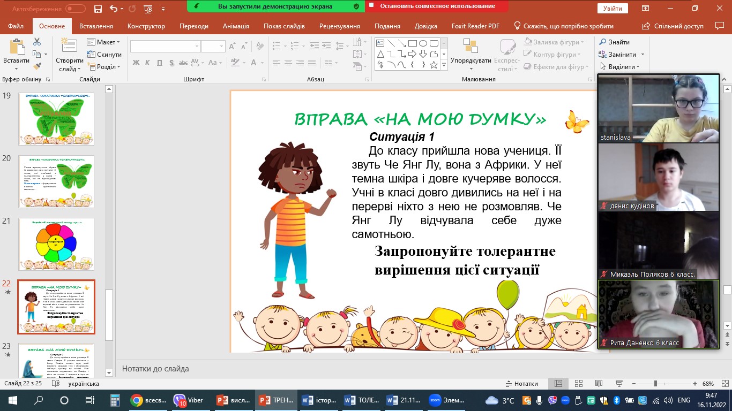Toggle text shadow S formatting
The image size is (732, 411).
171,63
